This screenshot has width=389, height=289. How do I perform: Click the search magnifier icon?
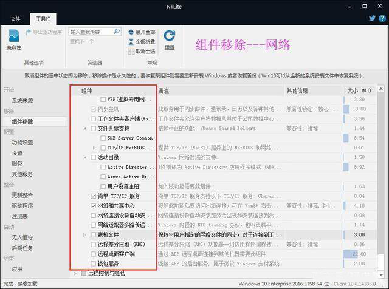pos(116,32)
